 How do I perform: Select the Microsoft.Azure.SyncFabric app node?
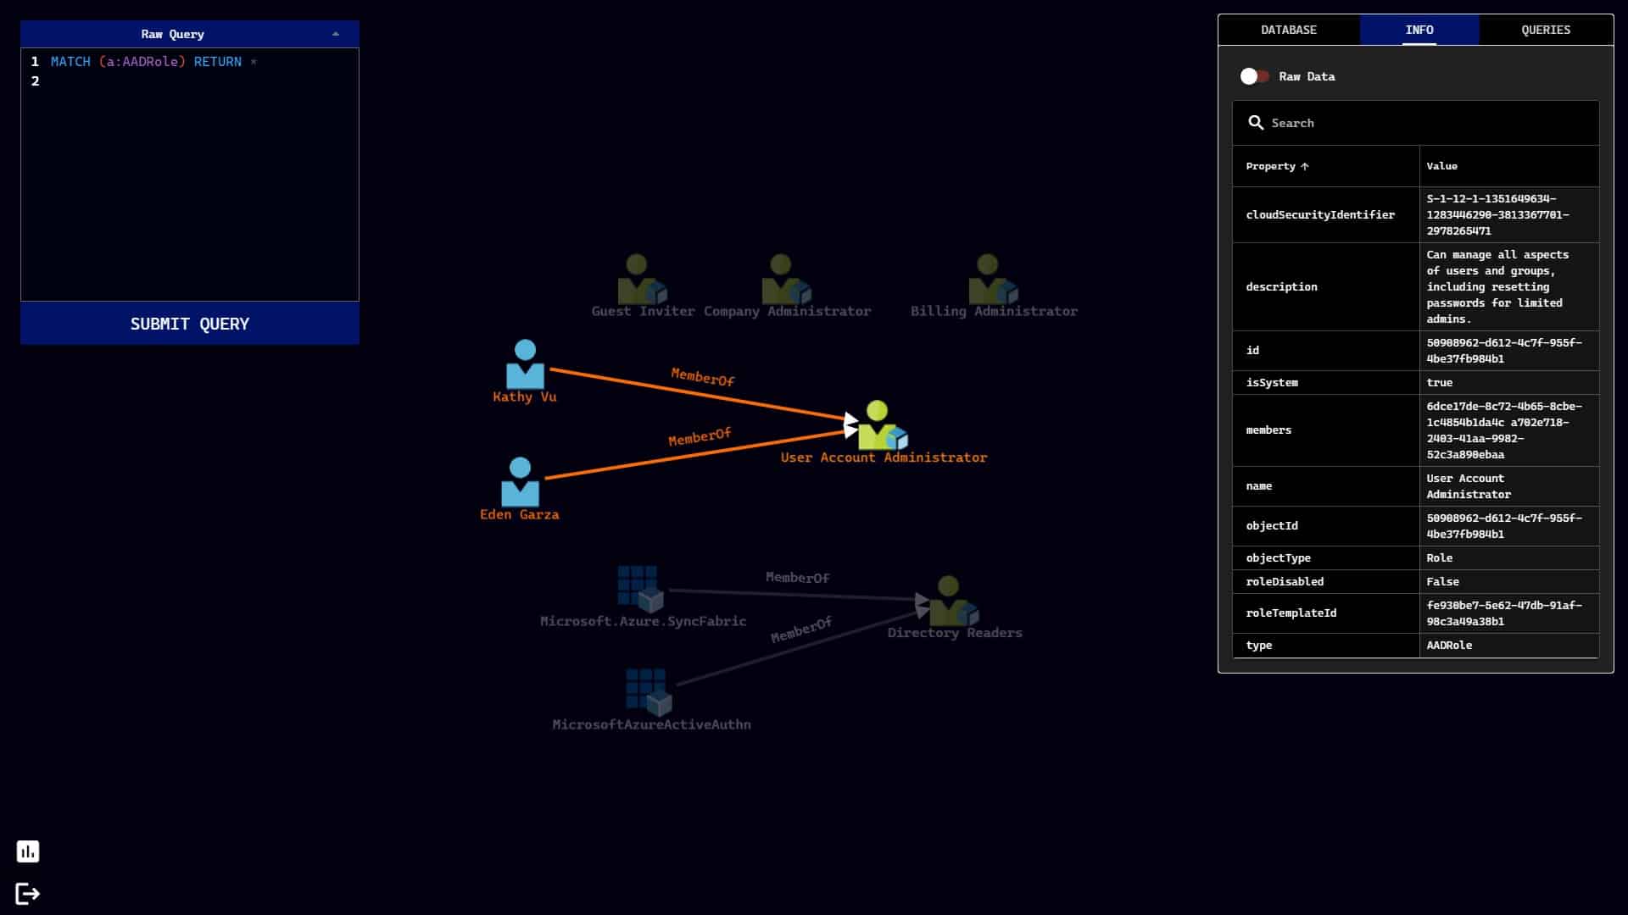641,589
